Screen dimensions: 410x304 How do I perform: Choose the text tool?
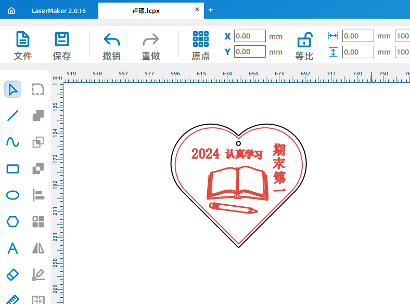pyautogui.click(x=12, y=248)
